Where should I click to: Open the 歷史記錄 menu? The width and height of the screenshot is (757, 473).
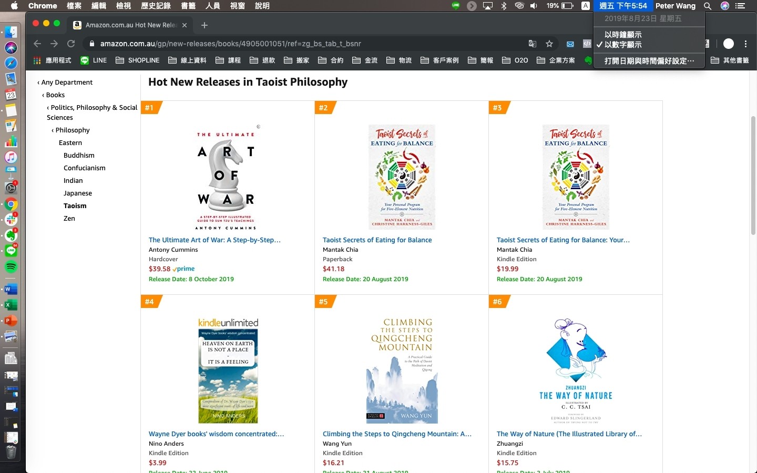pyautogui.click(x=156, y=6)
